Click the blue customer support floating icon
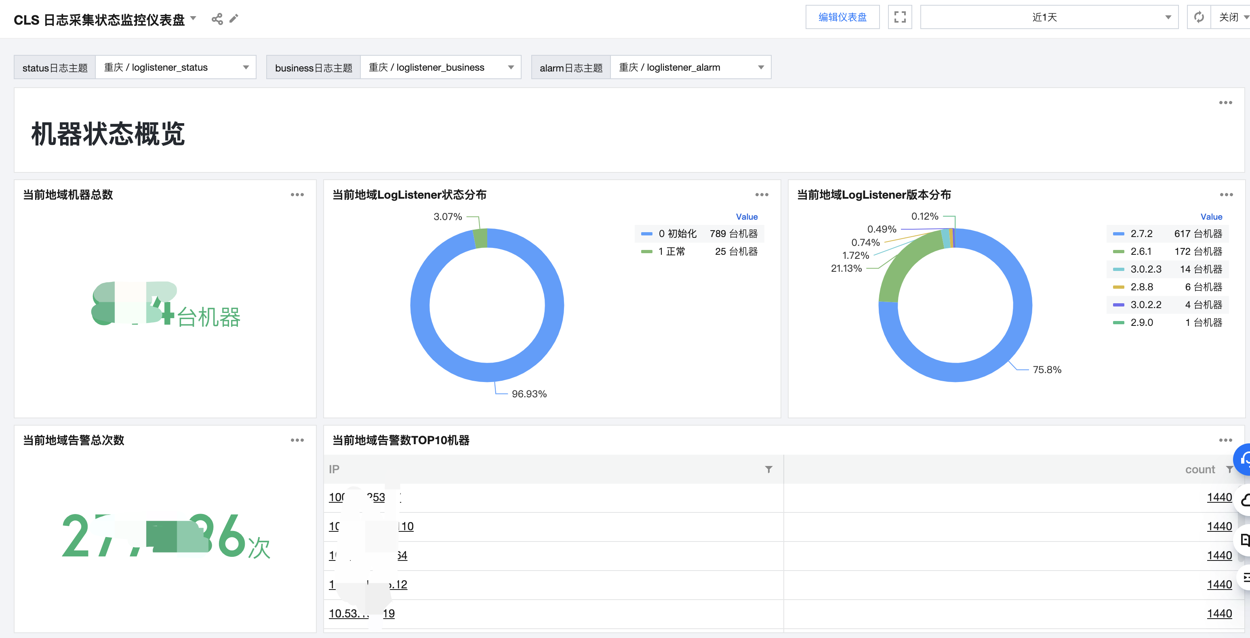1250x638 pixels. (1243, 460)
